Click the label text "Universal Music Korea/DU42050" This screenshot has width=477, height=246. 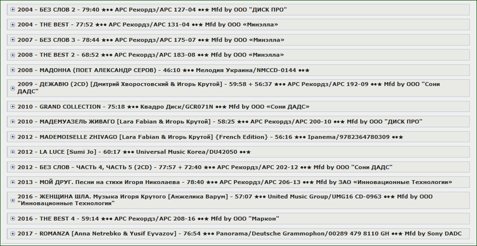tap(187, 152)
